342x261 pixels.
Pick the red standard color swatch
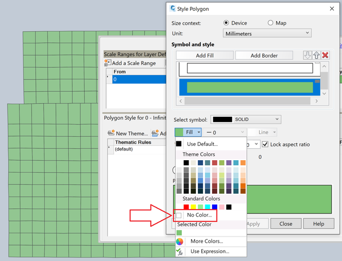click(186, 207)
